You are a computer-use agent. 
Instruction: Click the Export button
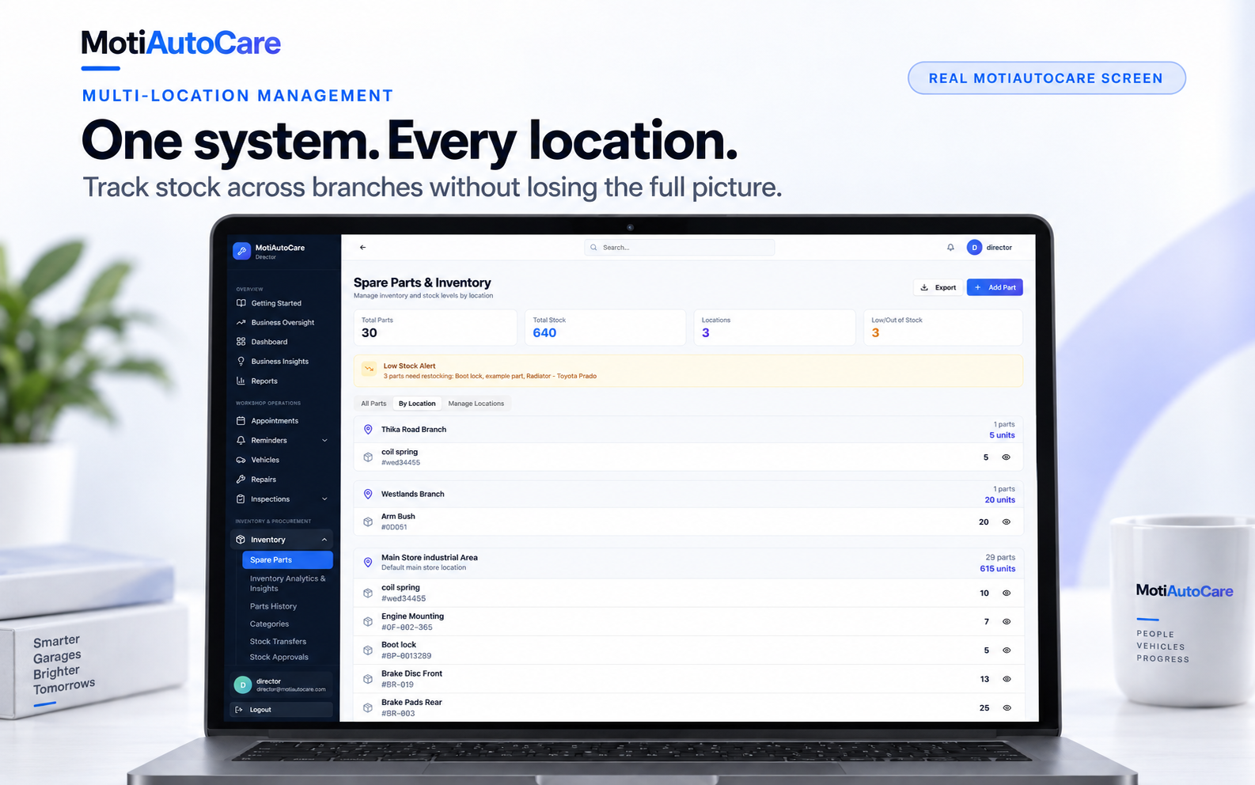coord(938,287)
